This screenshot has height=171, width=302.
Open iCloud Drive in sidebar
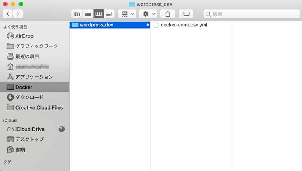[30, 129]
